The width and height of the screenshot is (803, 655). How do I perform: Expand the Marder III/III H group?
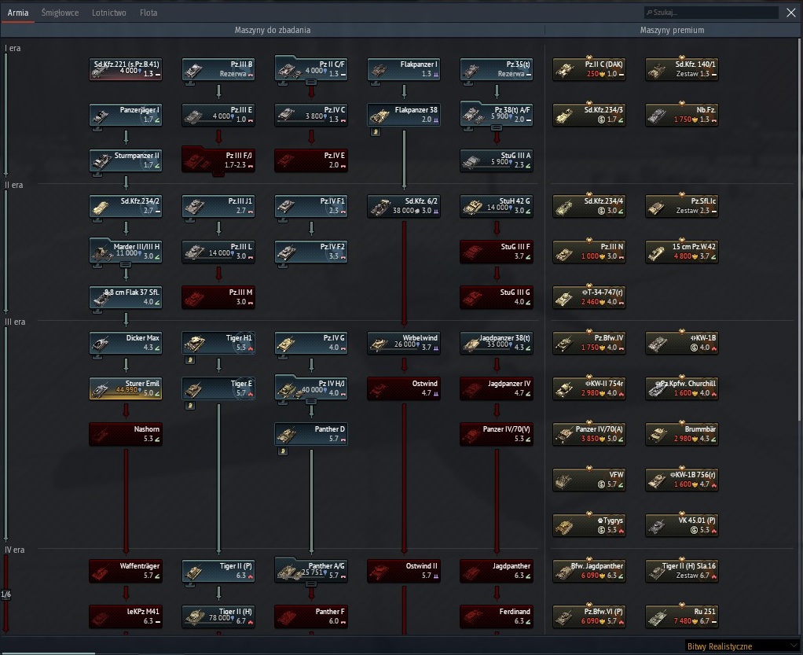(x=126, y=252)
